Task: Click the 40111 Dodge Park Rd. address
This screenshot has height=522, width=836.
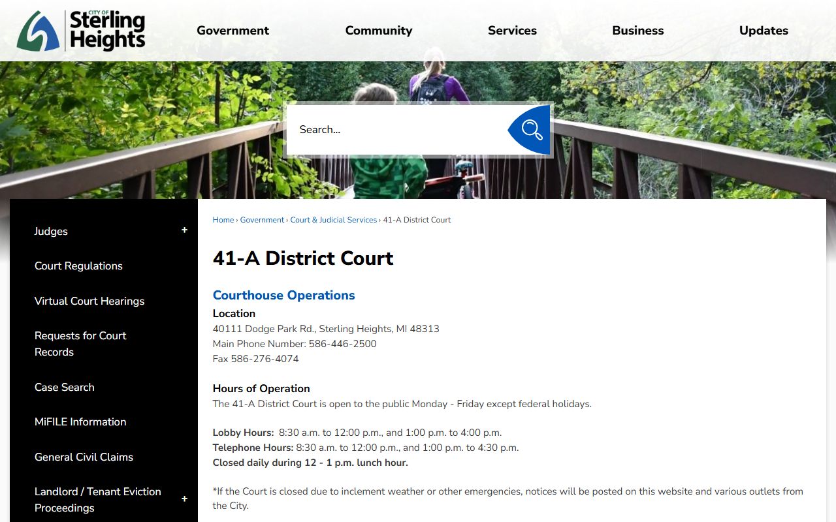Action: point(326,329)
